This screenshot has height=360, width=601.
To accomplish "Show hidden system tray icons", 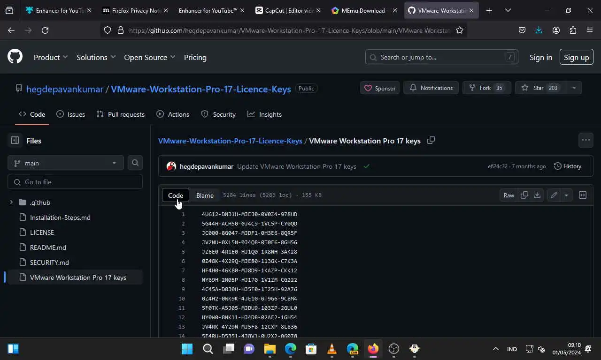I will tap(495, 349).
